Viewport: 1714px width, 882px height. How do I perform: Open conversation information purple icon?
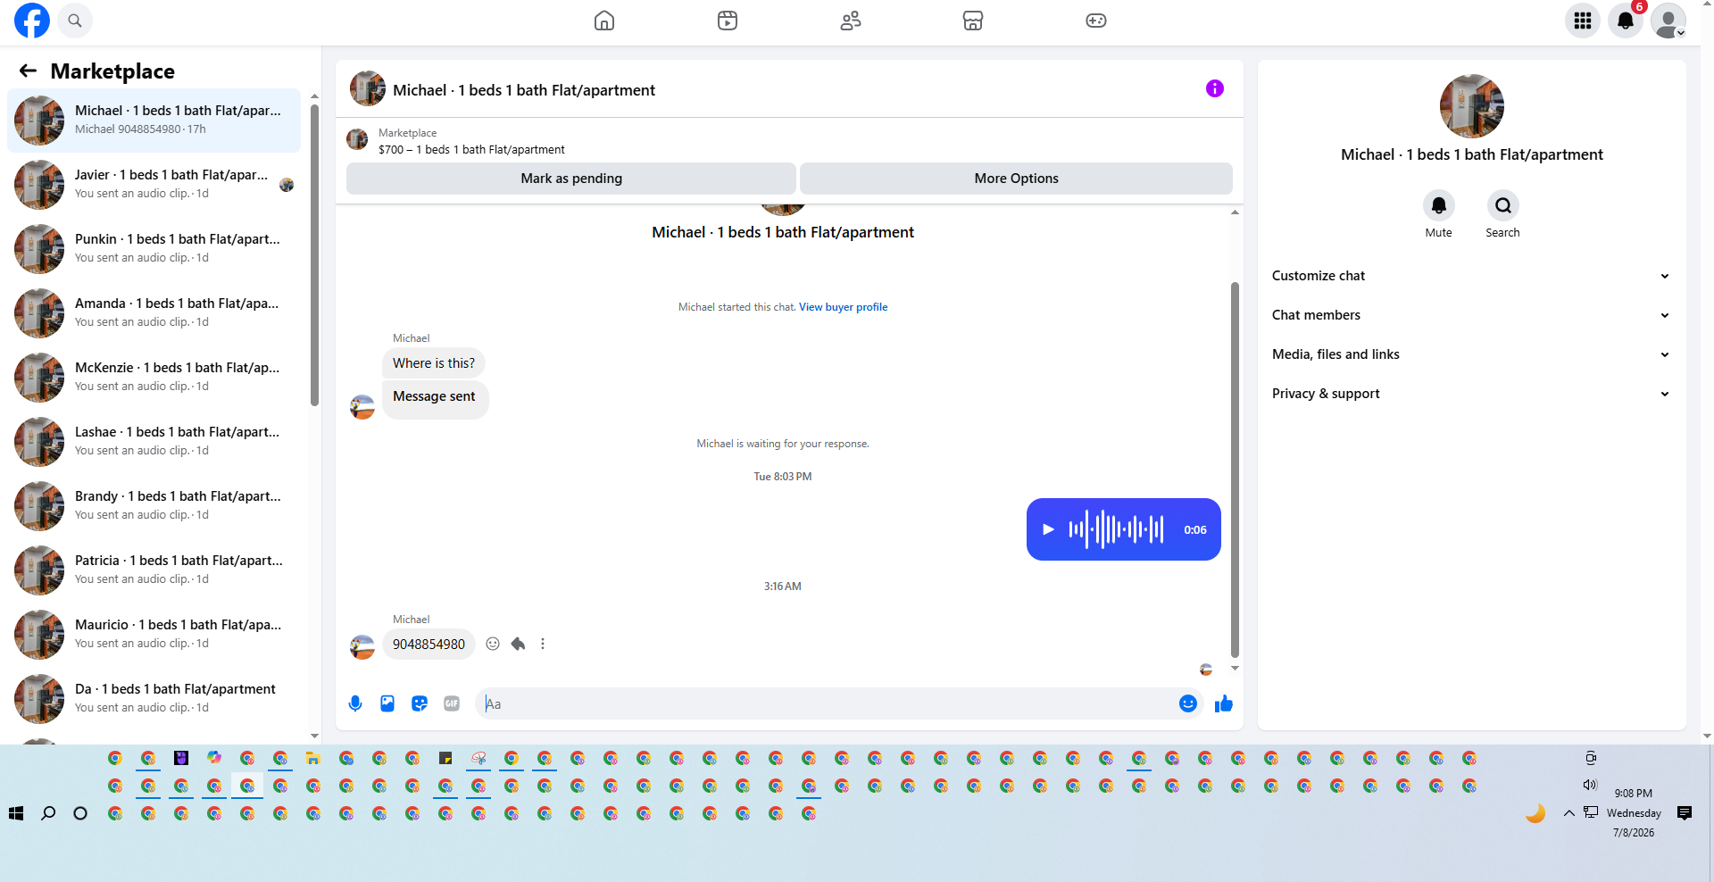[1215, 88]
